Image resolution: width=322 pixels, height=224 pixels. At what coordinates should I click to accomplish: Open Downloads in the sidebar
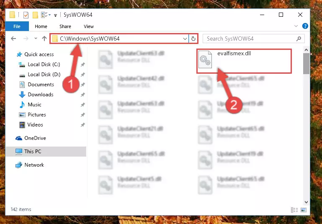tap(41, 95)
